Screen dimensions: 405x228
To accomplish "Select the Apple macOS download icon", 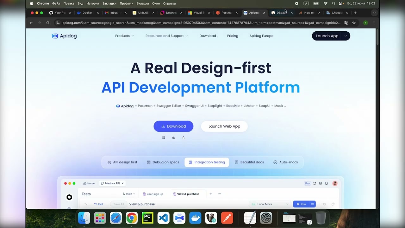I will [x=173, y=138].
